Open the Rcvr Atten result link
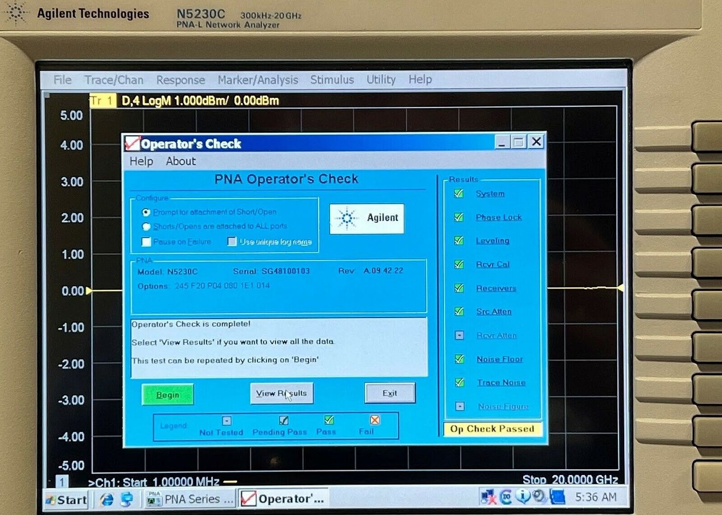Image resolution: width=722 pixels, height=515 pixels. click(x=497, y=335)
